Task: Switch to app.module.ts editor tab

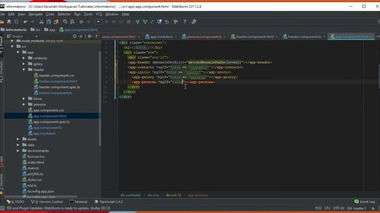Action: click(159, 37)
